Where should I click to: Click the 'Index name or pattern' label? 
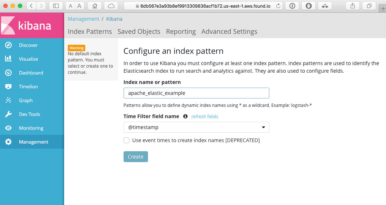pyautogui.click(x=152, y=82)
